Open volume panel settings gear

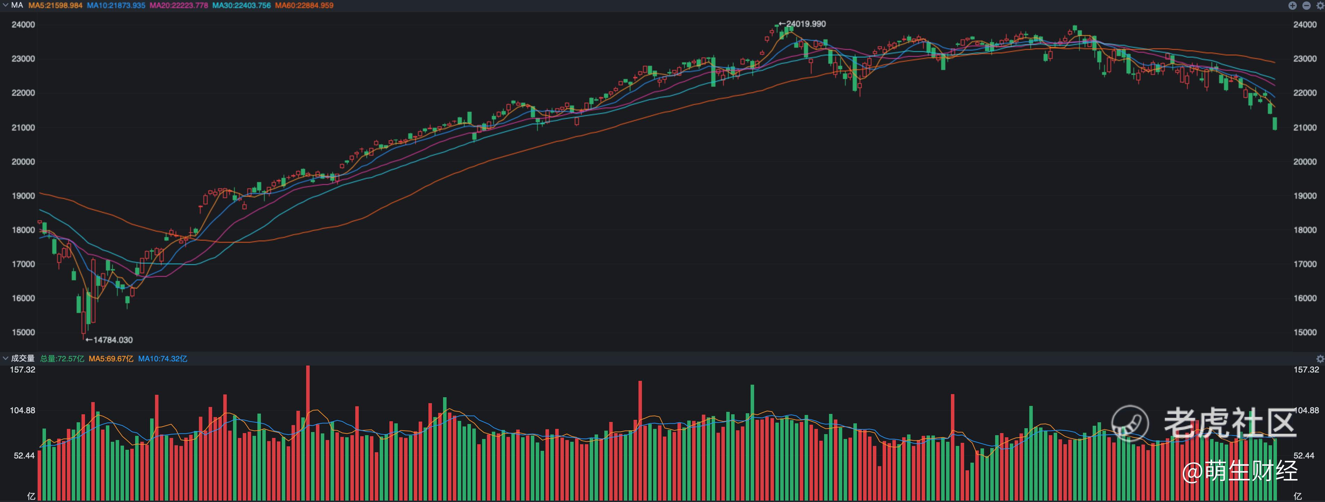1320,359
